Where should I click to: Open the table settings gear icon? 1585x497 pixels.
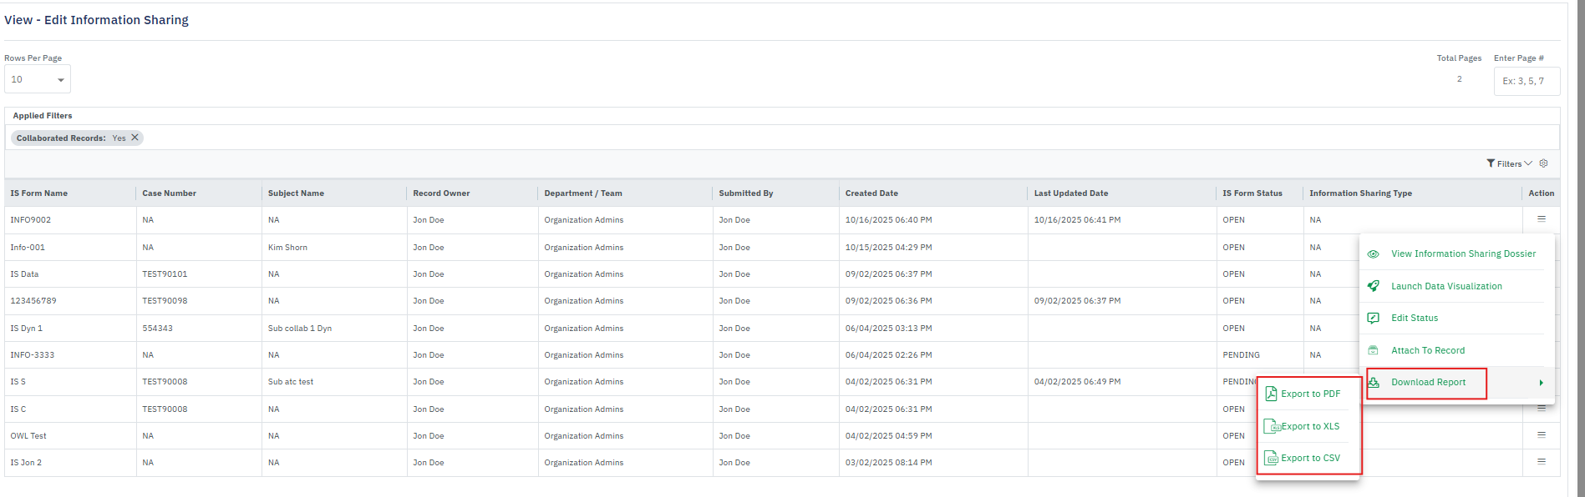(x=1543, y=163)
